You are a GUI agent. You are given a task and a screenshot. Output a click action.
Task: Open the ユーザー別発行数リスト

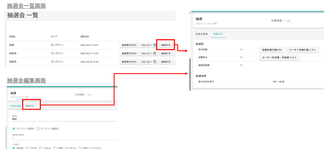point(302,50)
